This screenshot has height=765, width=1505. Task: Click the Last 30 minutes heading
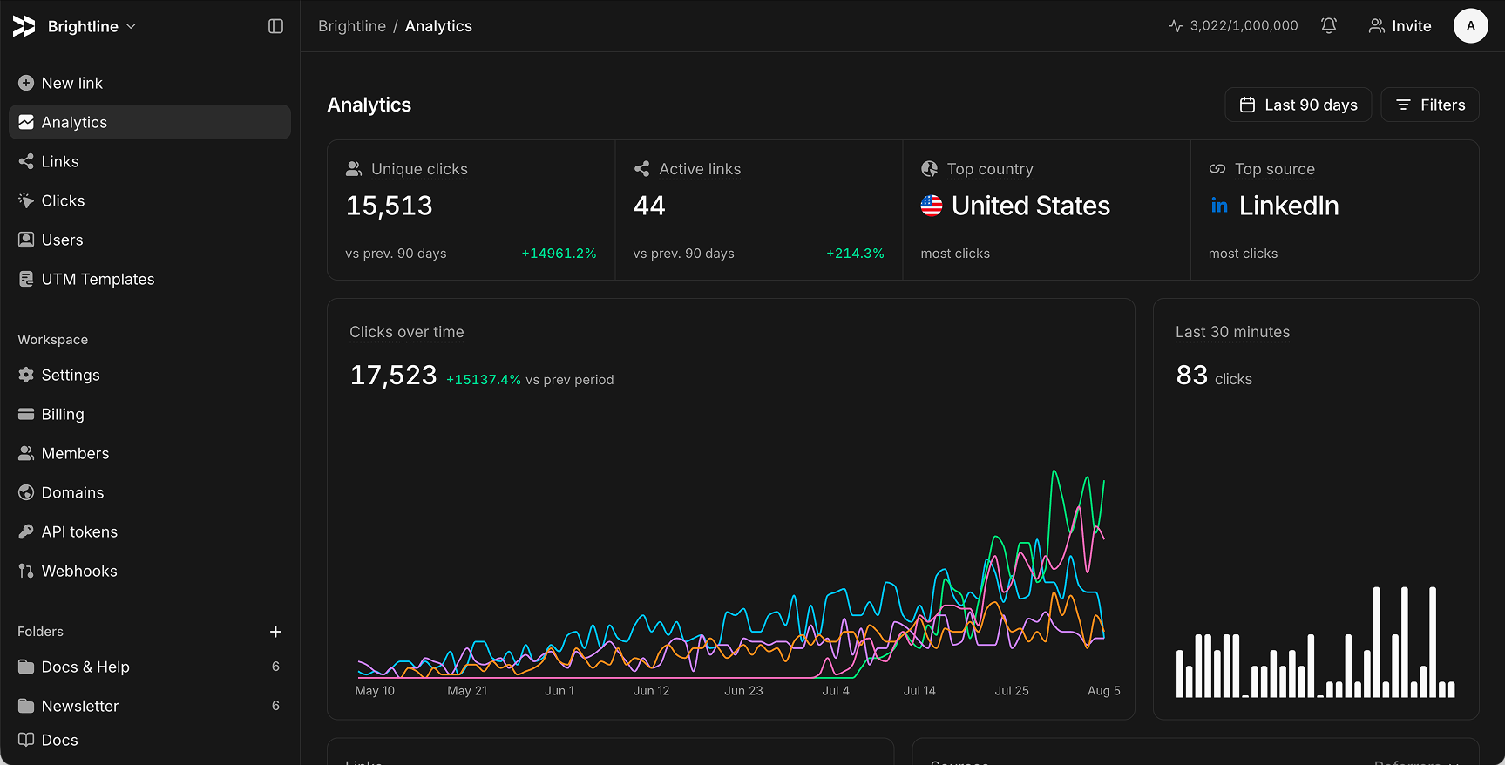(1232, 332)
